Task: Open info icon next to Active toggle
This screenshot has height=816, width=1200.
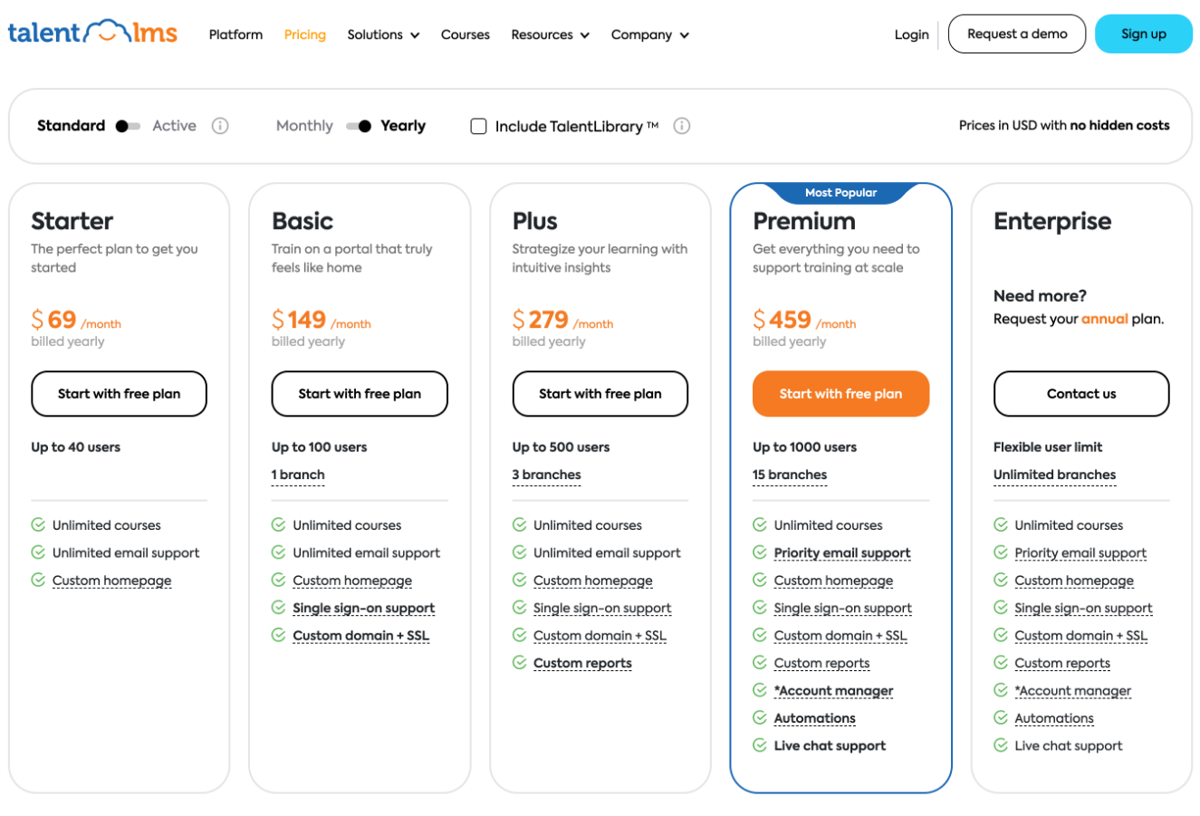Action: pyautogui.click(x=220, y=126)
